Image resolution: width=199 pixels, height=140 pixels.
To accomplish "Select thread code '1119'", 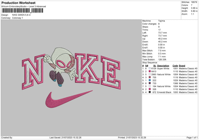I will coord(175,77).
